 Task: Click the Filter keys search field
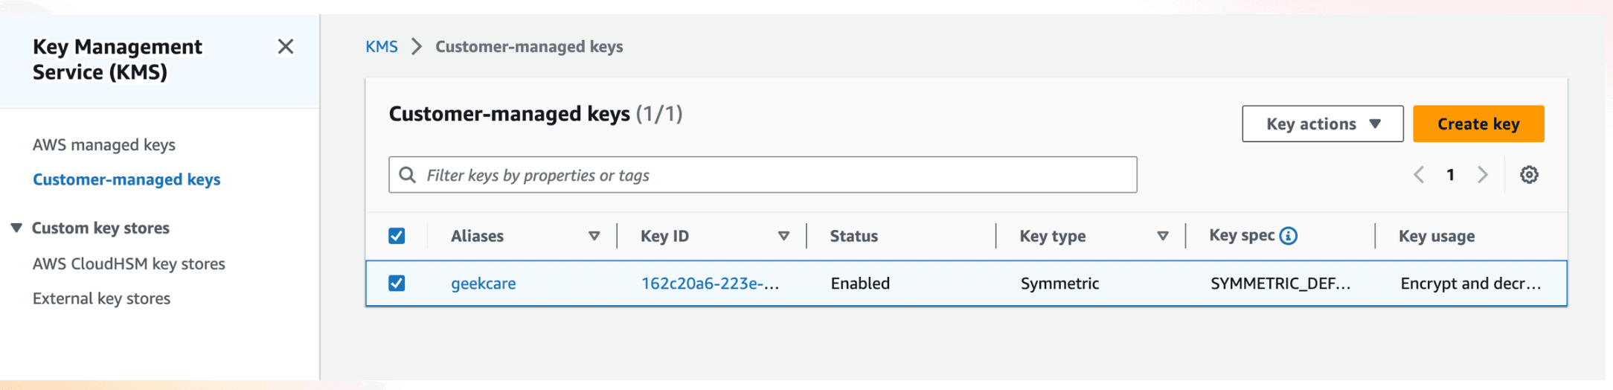(x=763, y=175)
